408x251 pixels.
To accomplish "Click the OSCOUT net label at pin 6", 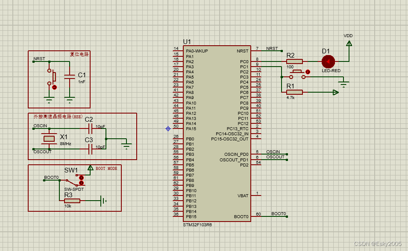I will click(x=275, y=157).
